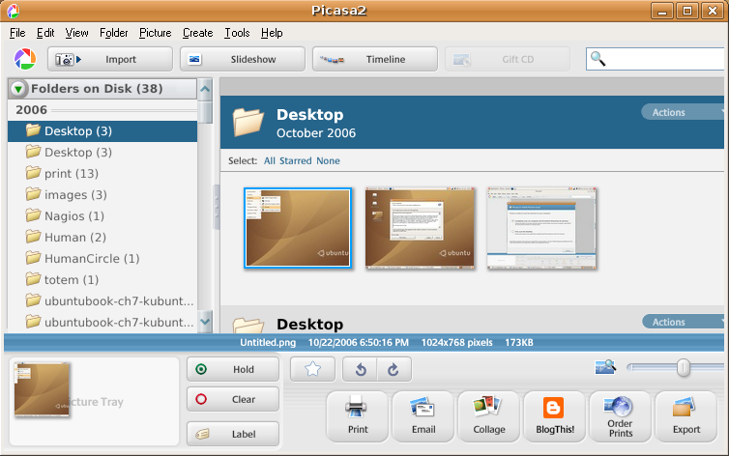This screenshot has height=456, width=729.
Task: Select All pictures link
Action: pyautogui.click(x=270, y=160)
